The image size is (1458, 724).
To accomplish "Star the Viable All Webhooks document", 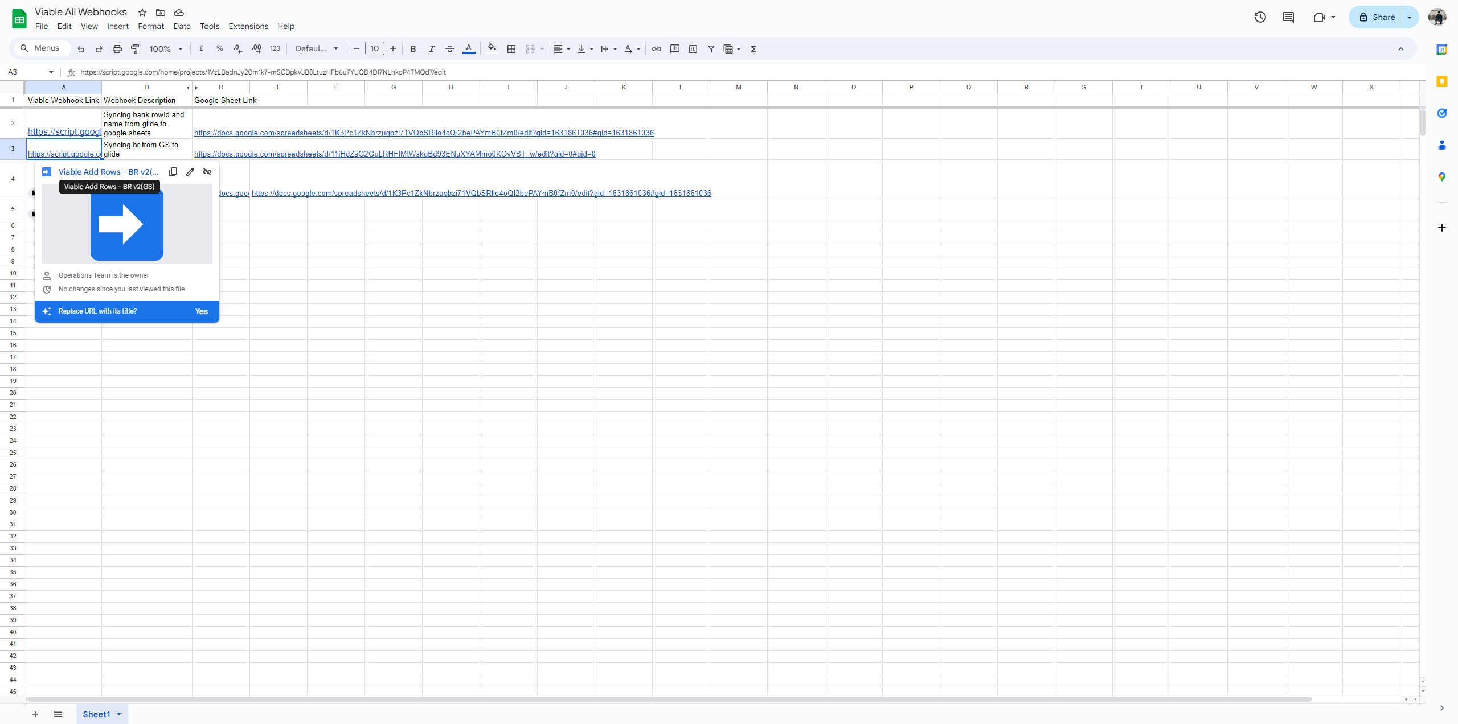I will pyautogui.click(x=142, y=13).
